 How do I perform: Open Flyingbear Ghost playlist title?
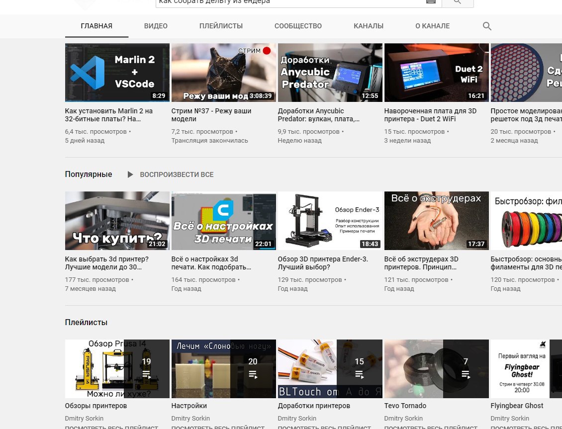tap(516, 406)
